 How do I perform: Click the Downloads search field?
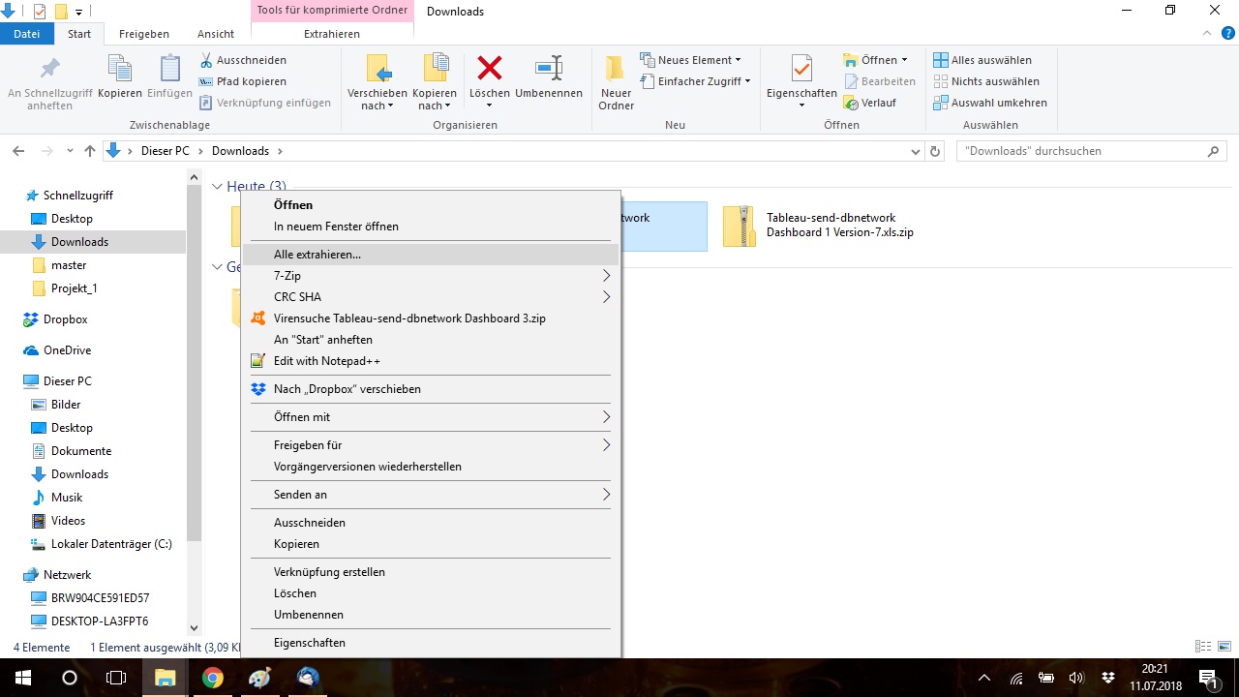pos(1079,151)
